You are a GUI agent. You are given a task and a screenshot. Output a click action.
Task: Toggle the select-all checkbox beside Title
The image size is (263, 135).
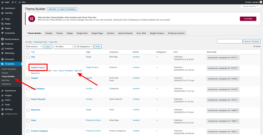[28, 52]
